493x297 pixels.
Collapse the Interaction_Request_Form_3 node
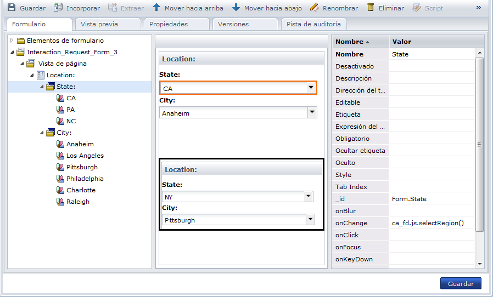click(x=12, y=52)
